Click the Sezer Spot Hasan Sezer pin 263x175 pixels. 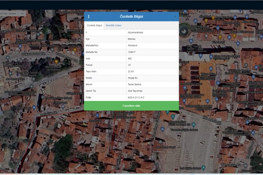click(253, 133)
